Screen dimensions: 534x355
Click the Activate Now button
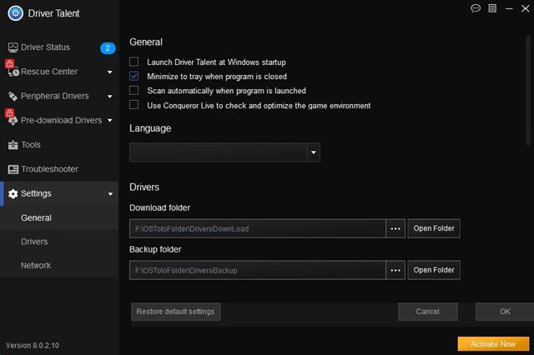point(493,344)
